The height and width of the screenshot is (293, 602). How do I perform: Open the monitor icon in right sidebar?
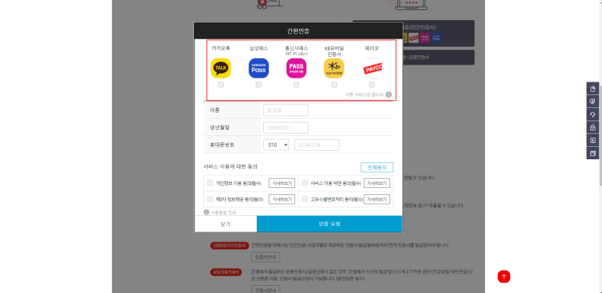pos(593,102)
